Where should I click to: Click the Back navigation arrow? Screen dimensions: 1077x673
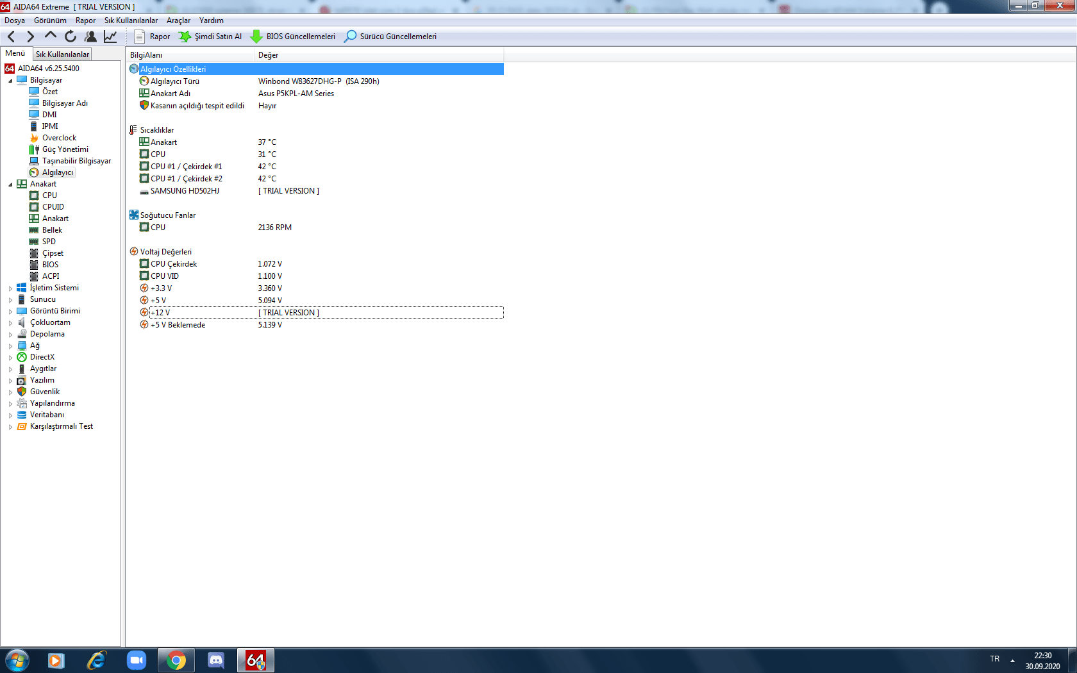(11, 37)
